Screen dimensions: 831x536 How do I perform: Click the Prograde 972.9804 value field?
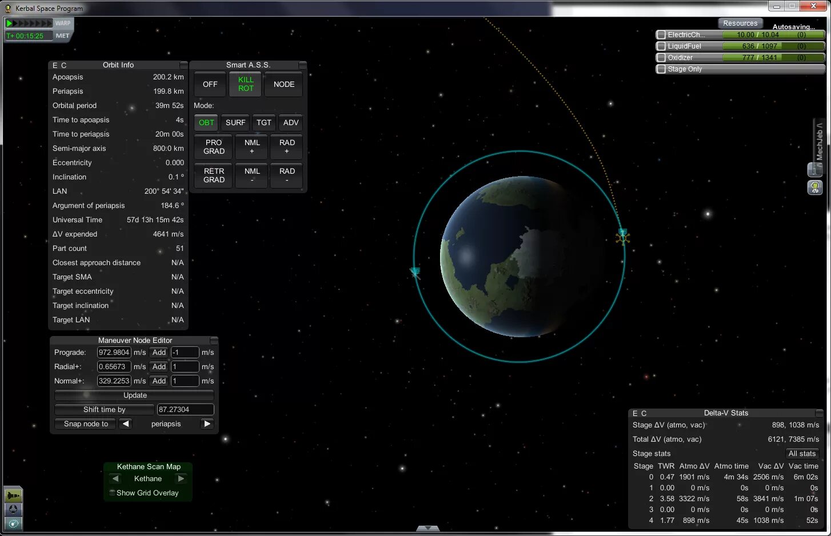[x=114, y=352]
